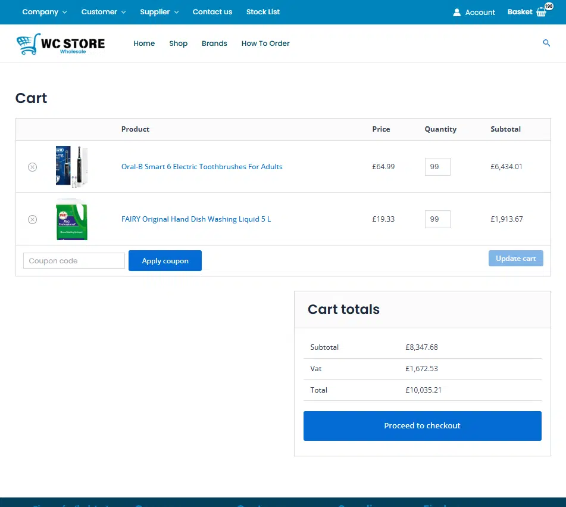Viewport: 566px width, 507px height.
Task: Expand the Supplier dropdown menu
Action: (x=159, y=12)
